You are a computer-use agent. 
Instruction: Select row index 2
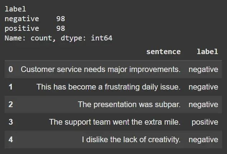tap(11, 105)
